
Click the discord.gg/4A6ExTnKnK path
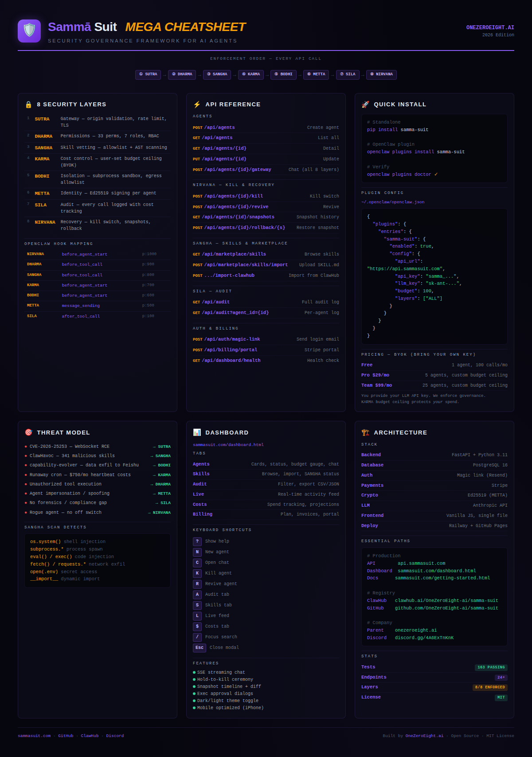[x=424, y=638]
